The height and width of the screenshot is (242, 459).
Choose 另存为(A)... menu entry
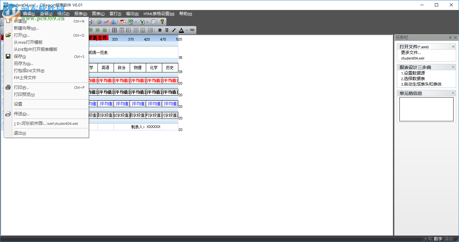[x=46, y=64]
